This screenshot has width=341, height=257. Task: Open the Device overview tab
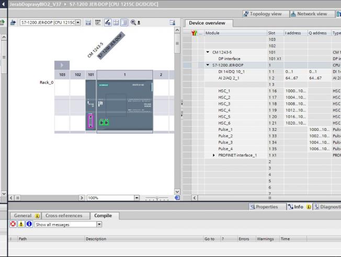(208, 23)
